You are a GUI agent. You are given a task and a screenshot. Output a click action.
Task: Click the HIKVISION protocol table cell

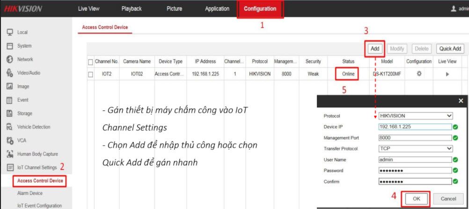[x=260, y=74]
